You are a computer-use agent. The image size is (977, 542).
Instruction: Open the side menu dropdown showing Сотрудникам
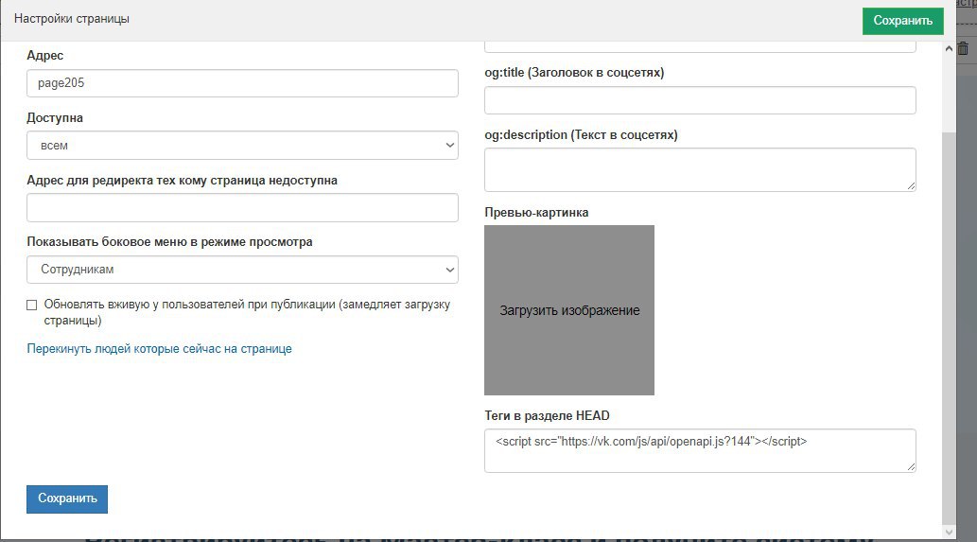[x=242, y=270]
